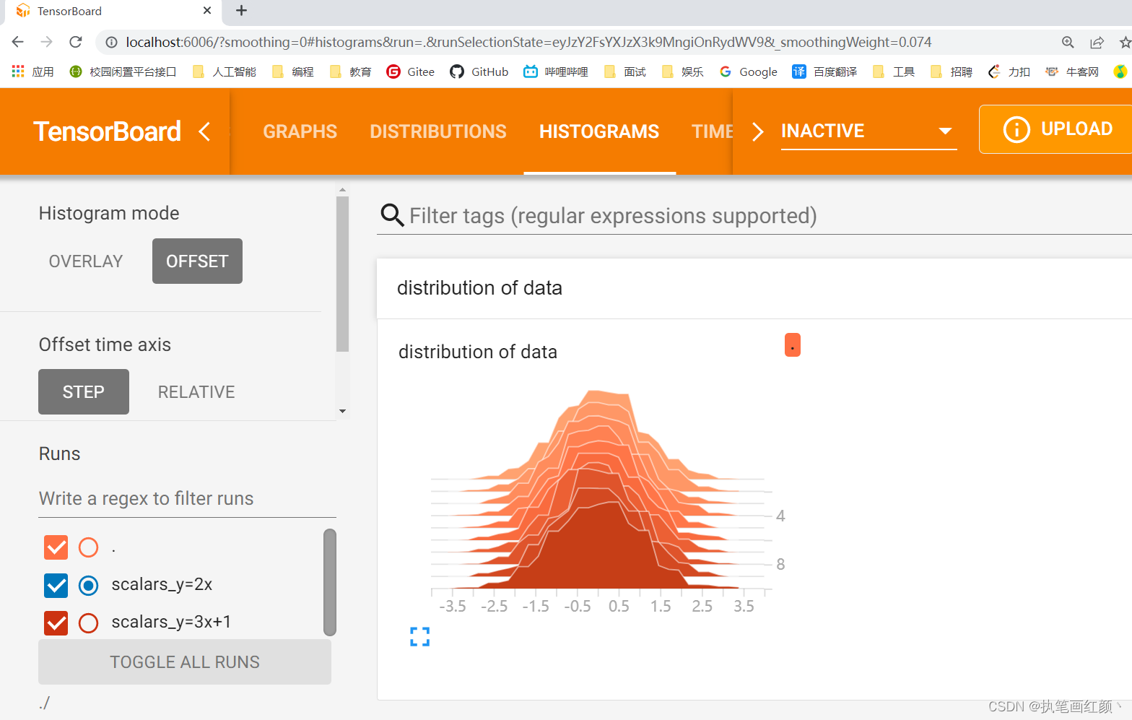Viewport: 1132px width, 720px height.
Task: Click the browser forward arrow
Action: [x=47, y=42]
